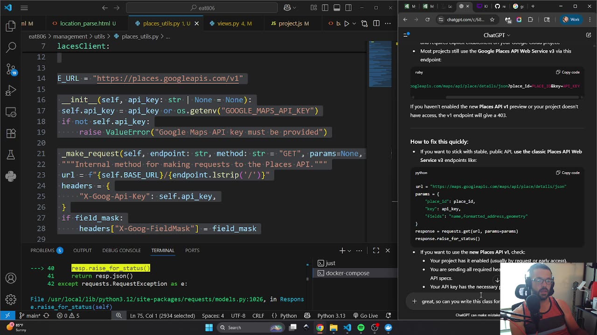Copy code in the ruby code block
This screenshot has width=597, height=335.
pyautogui.click(x=568, y=72)
